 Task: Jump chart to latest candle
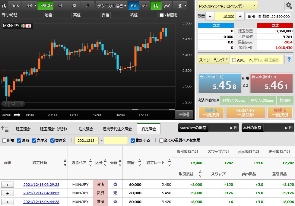tap(184, 114)
